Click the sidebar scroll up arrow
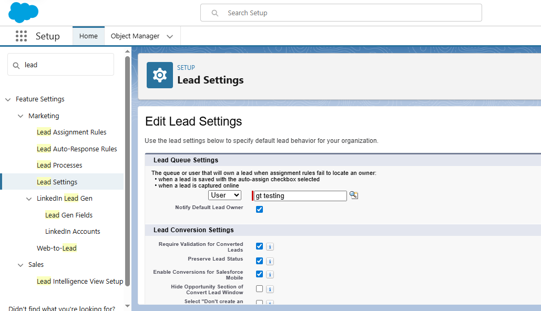Image resolution: width=541 pixels, height=311 pixels. (127, 51)
